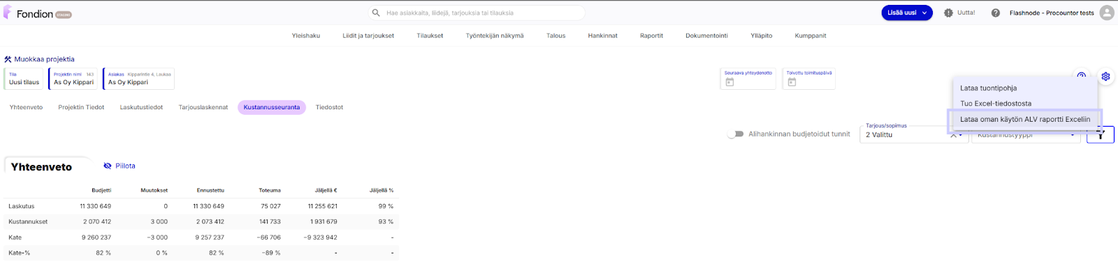Open Liidit ja tarjoukset navigation item
1118x266 pixels.
tap(368, 36)
